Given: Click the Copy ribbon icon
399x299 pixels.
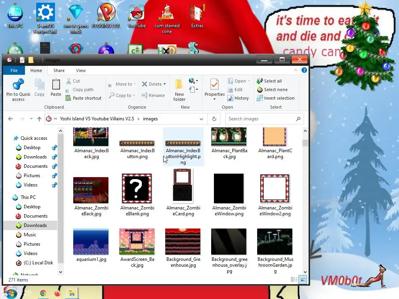Looking at the screenshot, I should point(39,88).
